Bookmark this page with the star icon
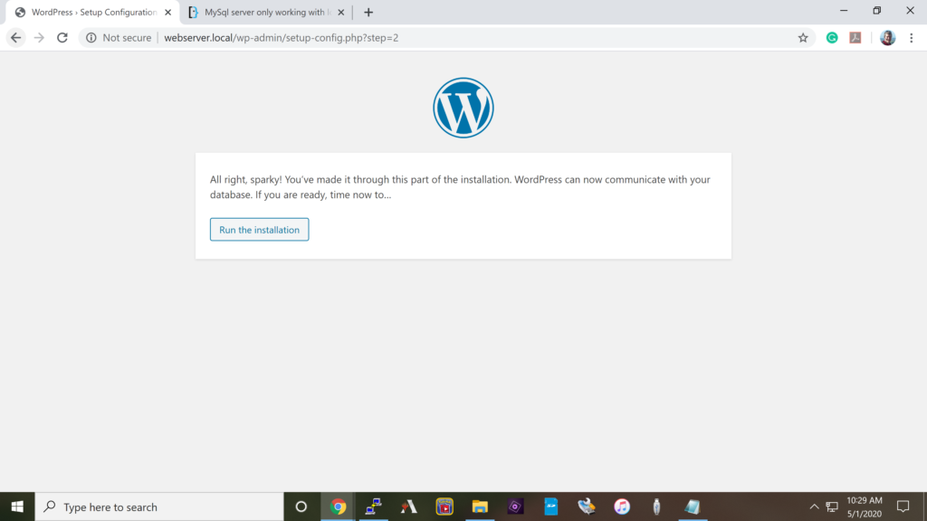The image size is (927, 521). [x=803, y=38]
